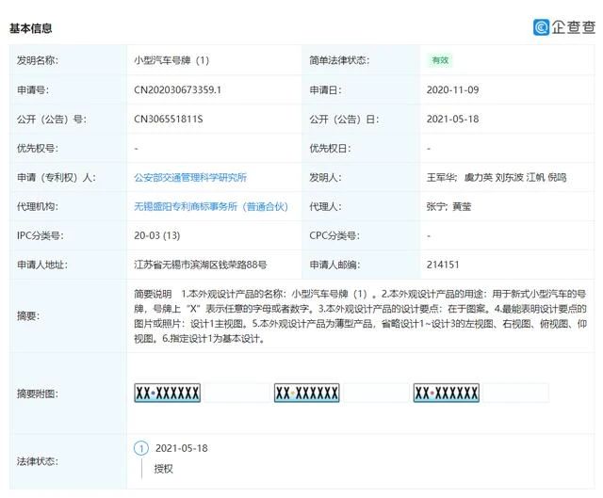Click the postal code 214151
This screenshot has width=603, height=498.
coord(443,265)
